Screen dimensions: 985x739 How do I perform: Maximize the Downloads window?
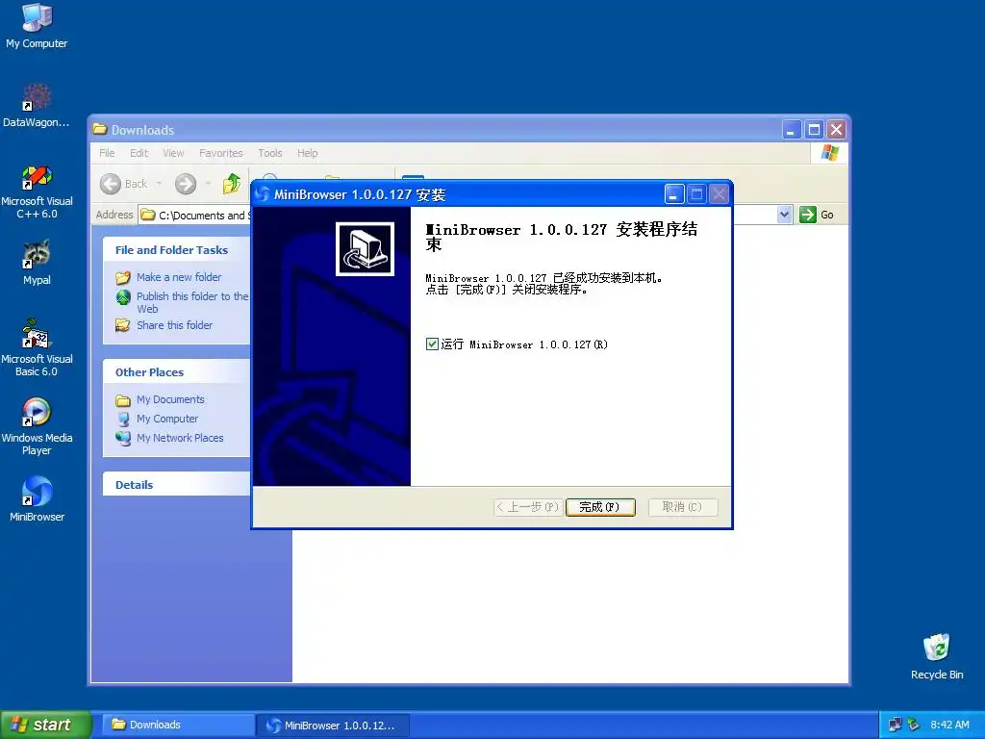pos(814,130)
